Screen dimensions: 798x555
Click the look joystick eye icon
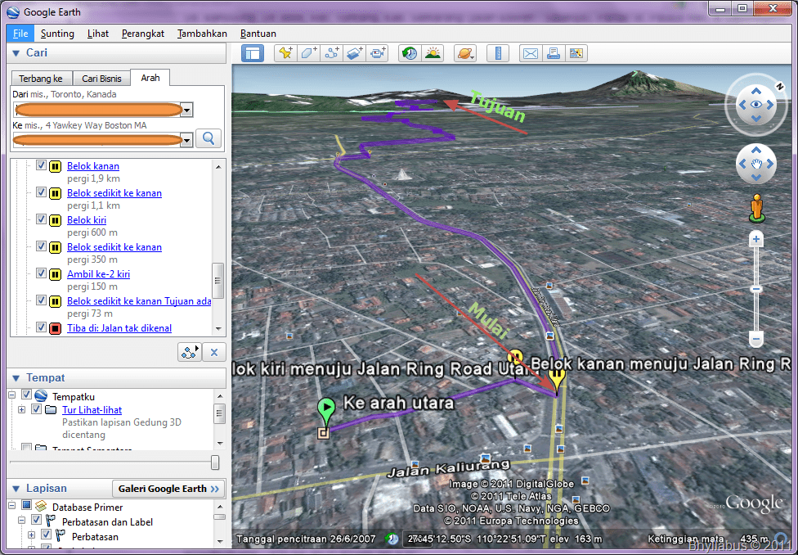[756, 105]
